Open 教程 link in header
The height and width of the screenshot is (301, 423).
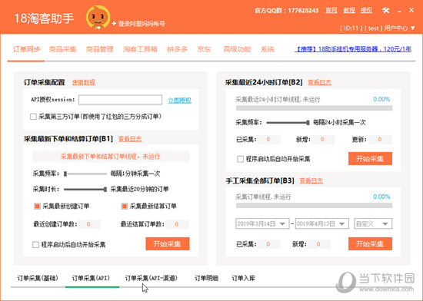349,11
